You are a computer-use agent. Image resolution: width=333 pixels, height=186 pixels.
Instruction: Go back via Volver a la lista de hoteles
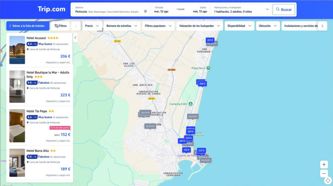(x=28, y=26)
